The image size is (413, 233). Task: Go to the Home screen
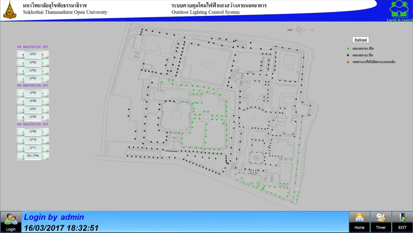[x=359, y=221]
